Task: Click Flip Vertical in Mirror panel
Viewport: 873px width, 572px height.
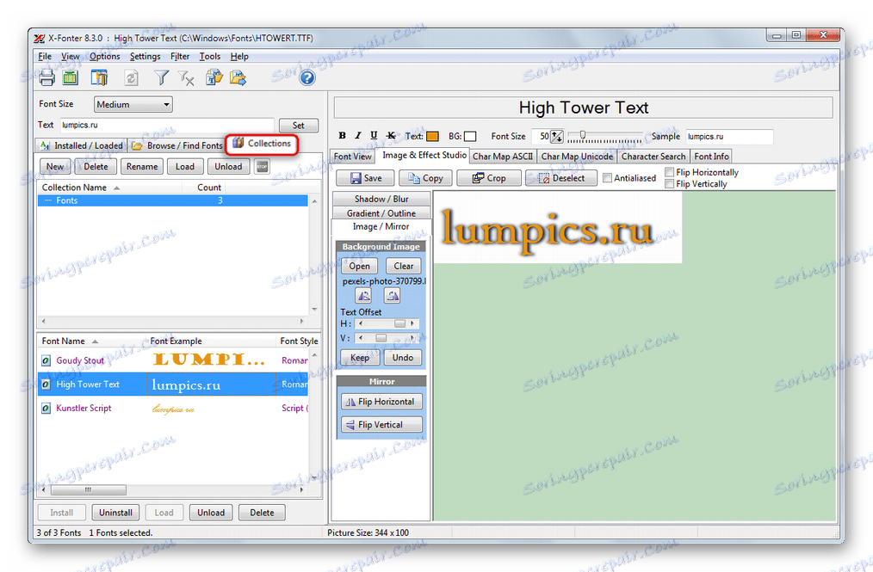Action: pyautogui.click(x=381, y=425)
